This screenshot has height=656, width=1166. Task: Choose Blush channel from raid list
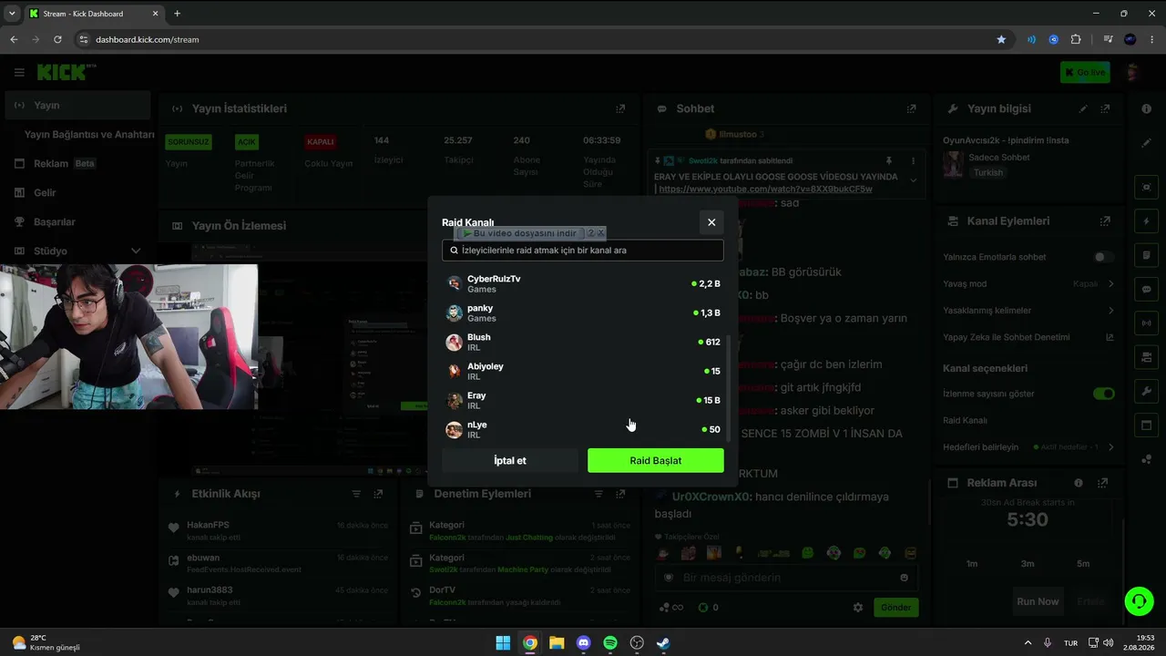coord(583,342)
